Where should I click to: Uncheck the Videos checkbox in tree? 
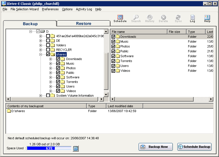pos(58,91)
